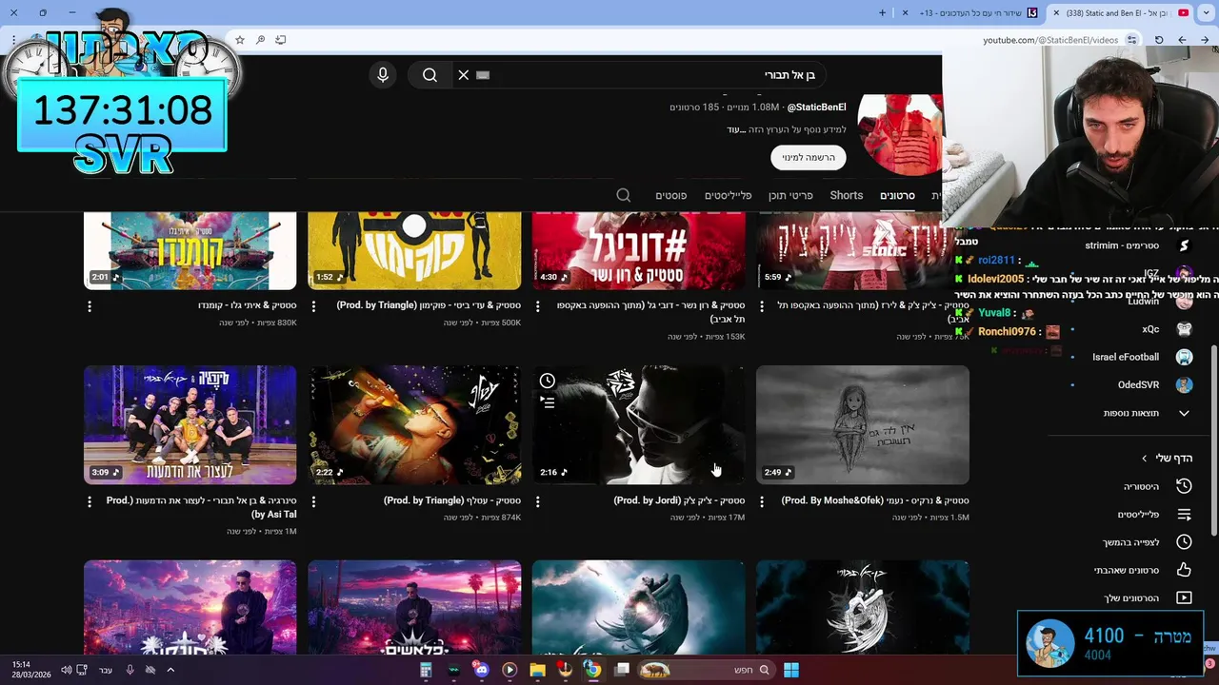Open the channel search magnifier icon

[x=623, y=195]
